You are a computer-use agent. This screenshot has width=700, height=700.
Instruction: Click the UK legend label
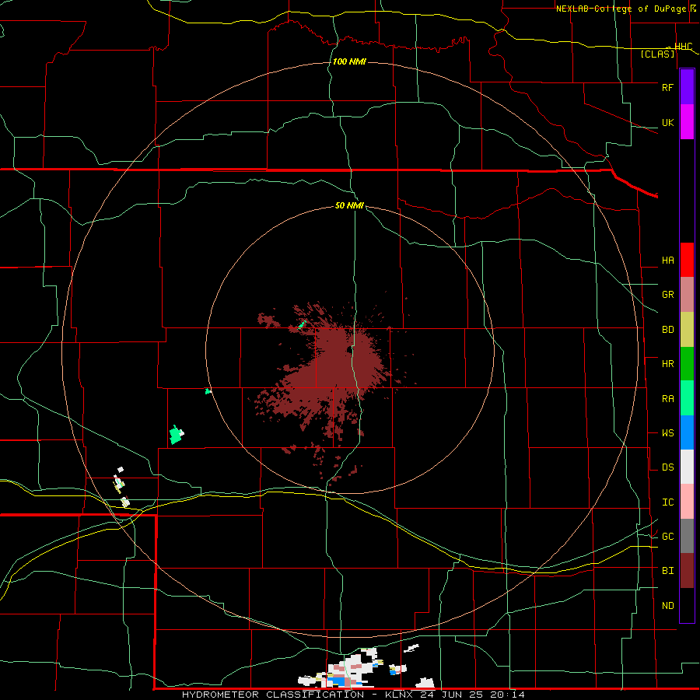click(x=667, y=122)
